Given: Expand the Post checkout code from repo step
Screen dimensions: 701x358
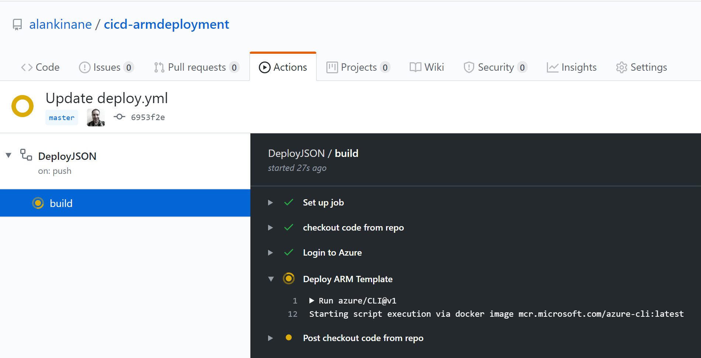Looking at the screenshot, I should coord(270,338).
